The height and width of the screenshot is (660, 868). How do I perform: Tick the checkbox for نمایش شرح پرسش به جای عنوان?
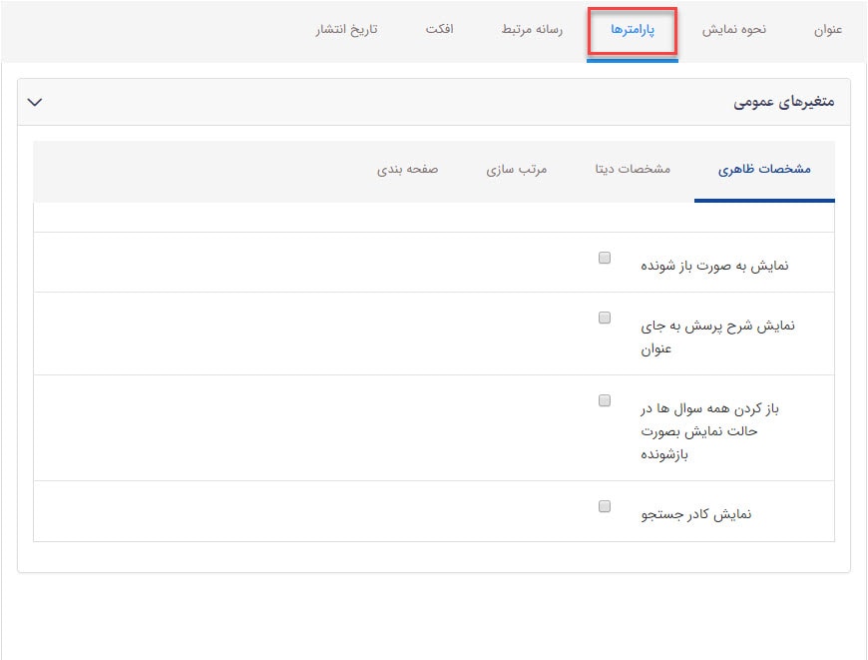pos(605,319)
